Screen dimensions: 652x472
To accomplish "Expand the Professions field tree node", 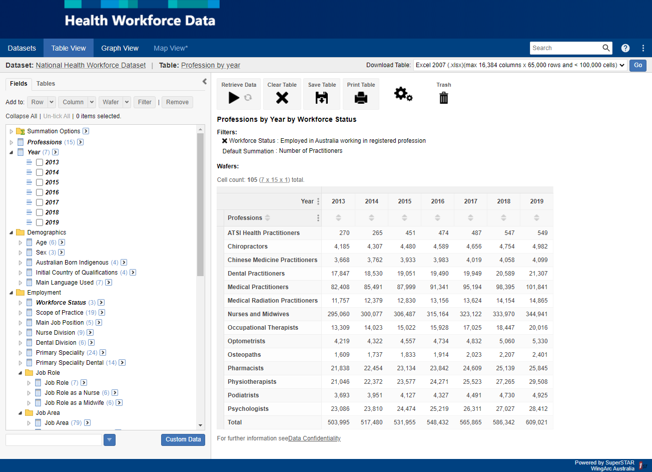I will [x=12, y=142].
